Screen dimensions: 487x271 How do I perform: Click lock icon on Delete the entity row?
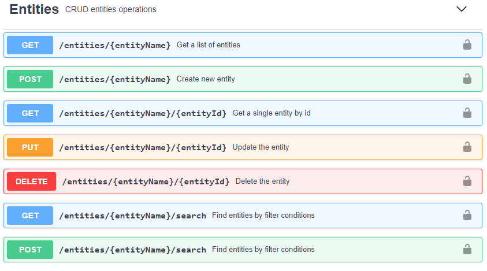point(467,181)
